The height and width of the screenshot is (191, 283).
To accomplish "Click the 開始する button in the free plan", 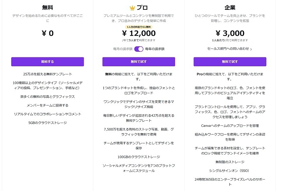I will (48, 62).
